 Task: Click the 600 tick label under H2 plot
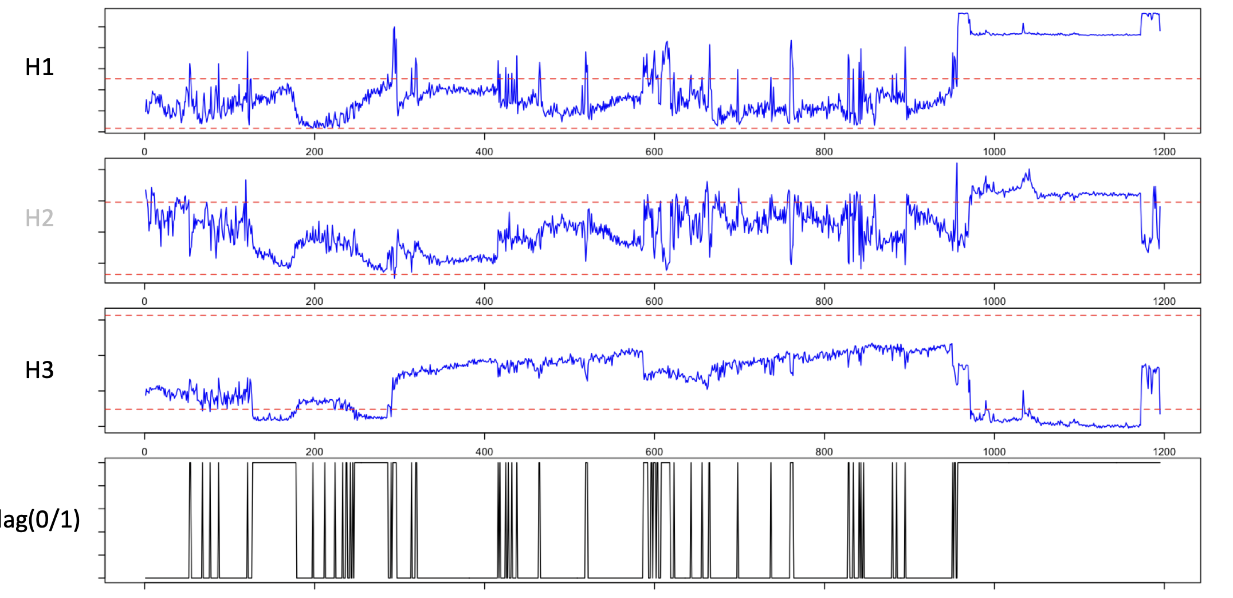point(654,301)
